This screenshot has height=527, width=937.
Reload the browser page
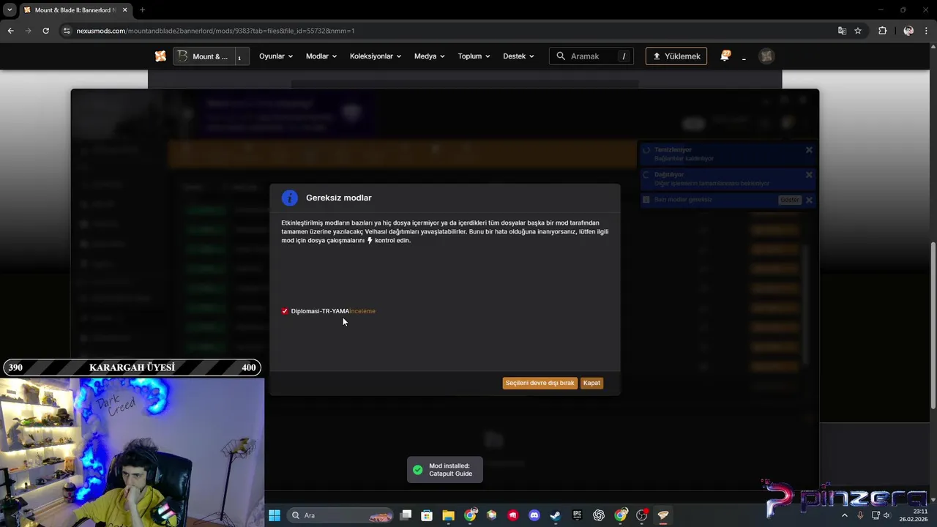(45, 31)
